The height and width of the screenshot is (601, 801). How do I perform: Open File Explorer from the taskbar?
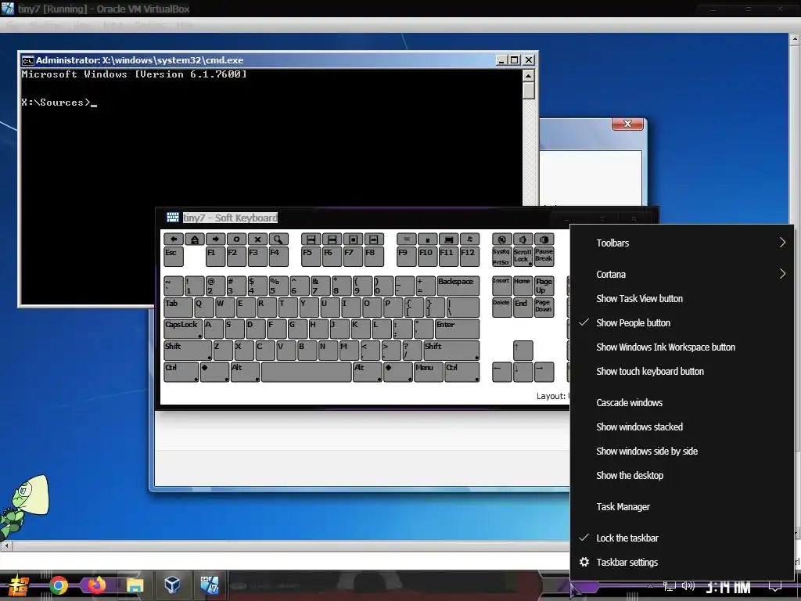click(x=135, y=585)
